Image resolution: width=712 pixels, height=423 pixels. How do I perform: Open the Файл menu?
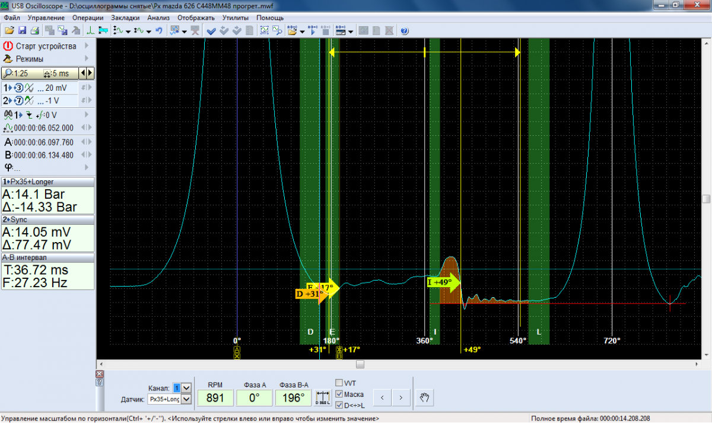pos(12,18)
